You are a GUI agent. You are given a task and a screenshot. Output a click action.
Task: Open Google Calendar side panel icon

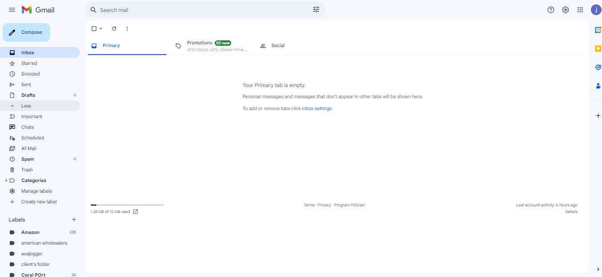pyautogui.click(x=598, y=30)
